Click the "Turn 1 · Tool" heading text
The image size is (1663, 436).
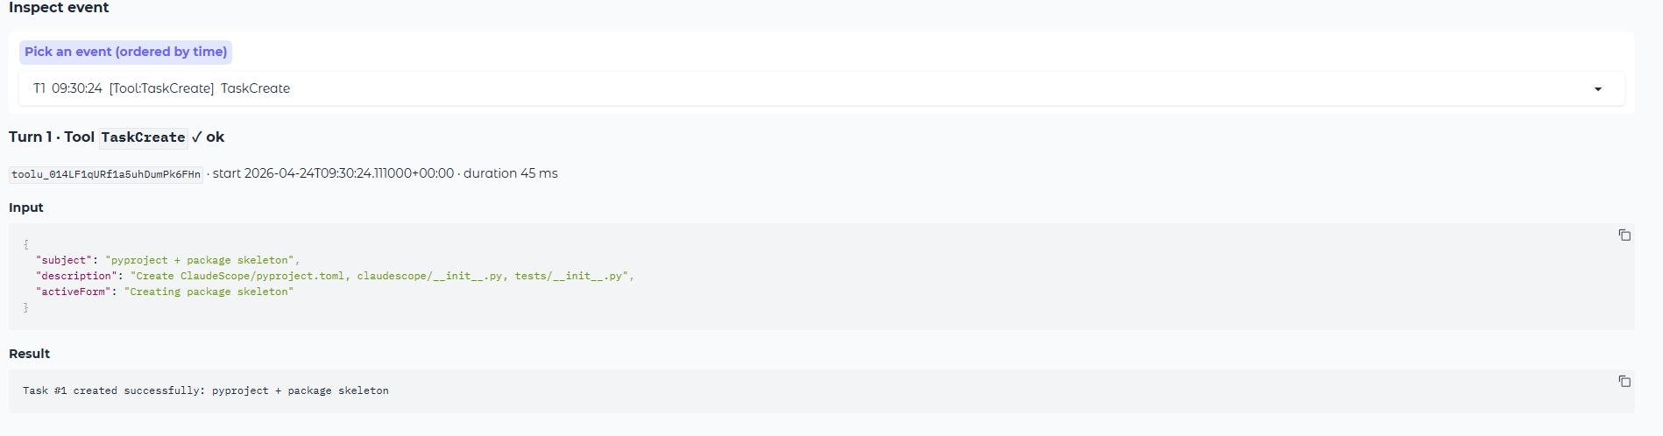51,137
